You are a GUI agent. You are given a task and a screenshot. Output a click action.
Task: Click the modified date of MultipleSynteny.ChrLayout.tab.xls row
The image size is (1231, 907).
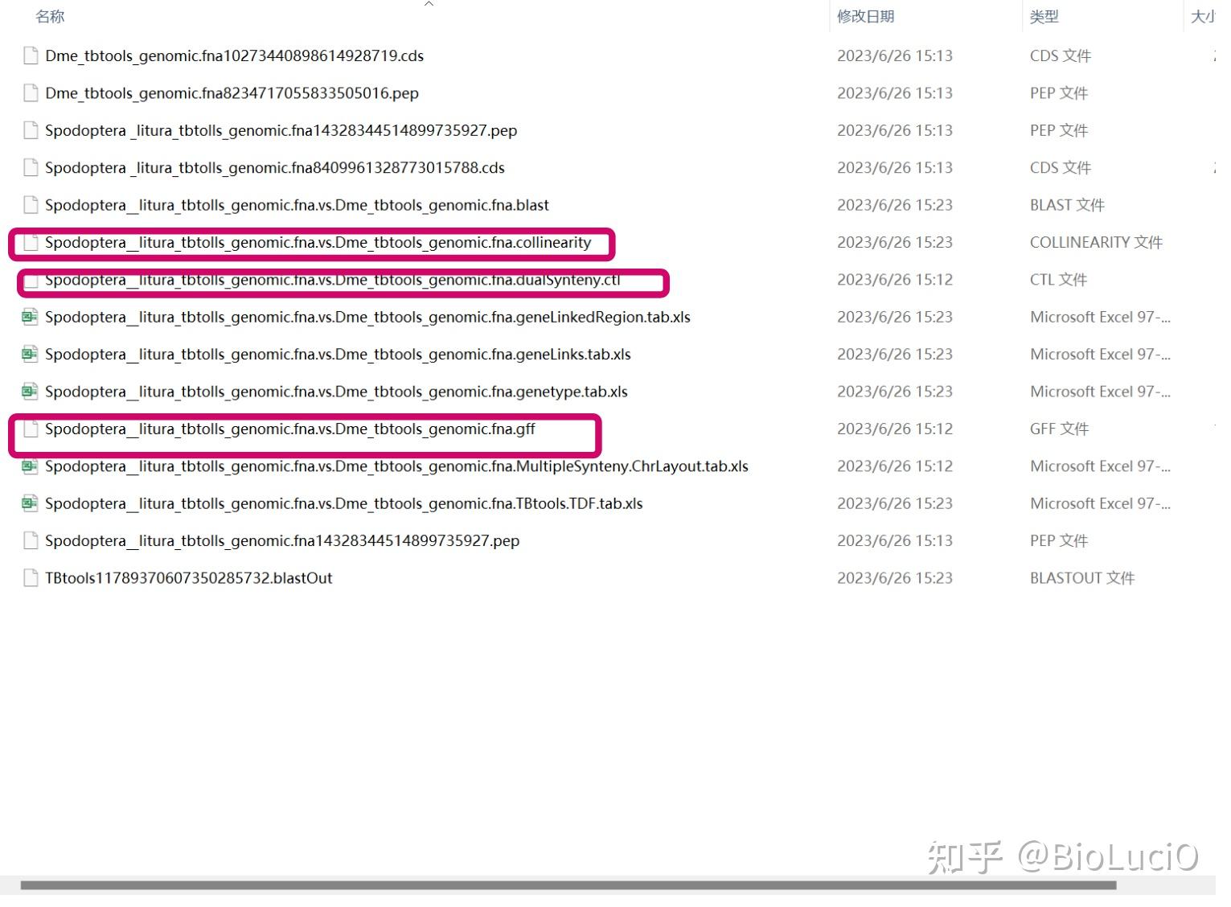click(x=895, y=466)
